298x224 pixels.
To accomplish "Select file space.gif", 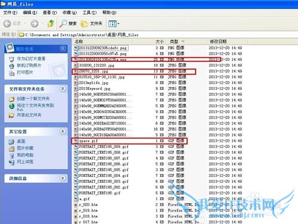I will pos(88,141).
